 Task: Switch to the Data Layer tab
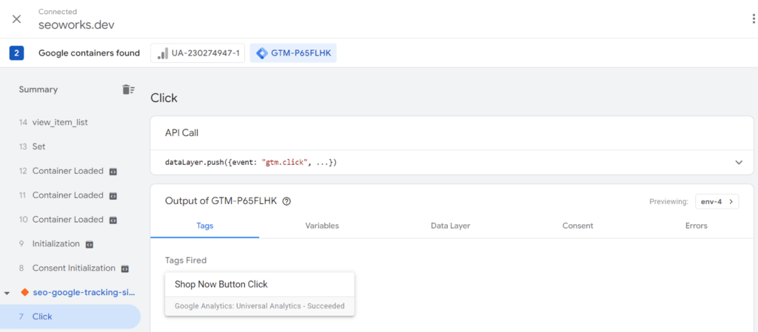[x=450, y=226]
